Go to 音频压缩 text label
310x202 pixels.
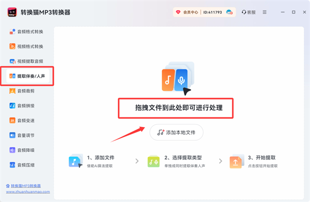tap(26, 165)
